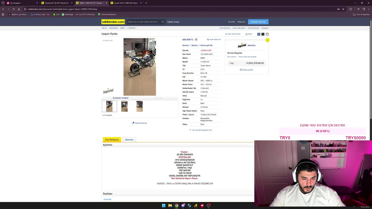The image size is (372, 209).
Task: Click Girbereşik Mh. location link
Action: (x=207, y=45)
